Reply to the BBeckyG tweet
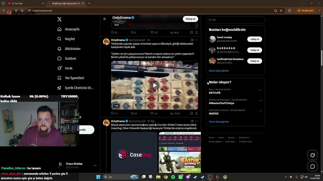The width and height of the screenshot is (323, 181). pos(114,113)
